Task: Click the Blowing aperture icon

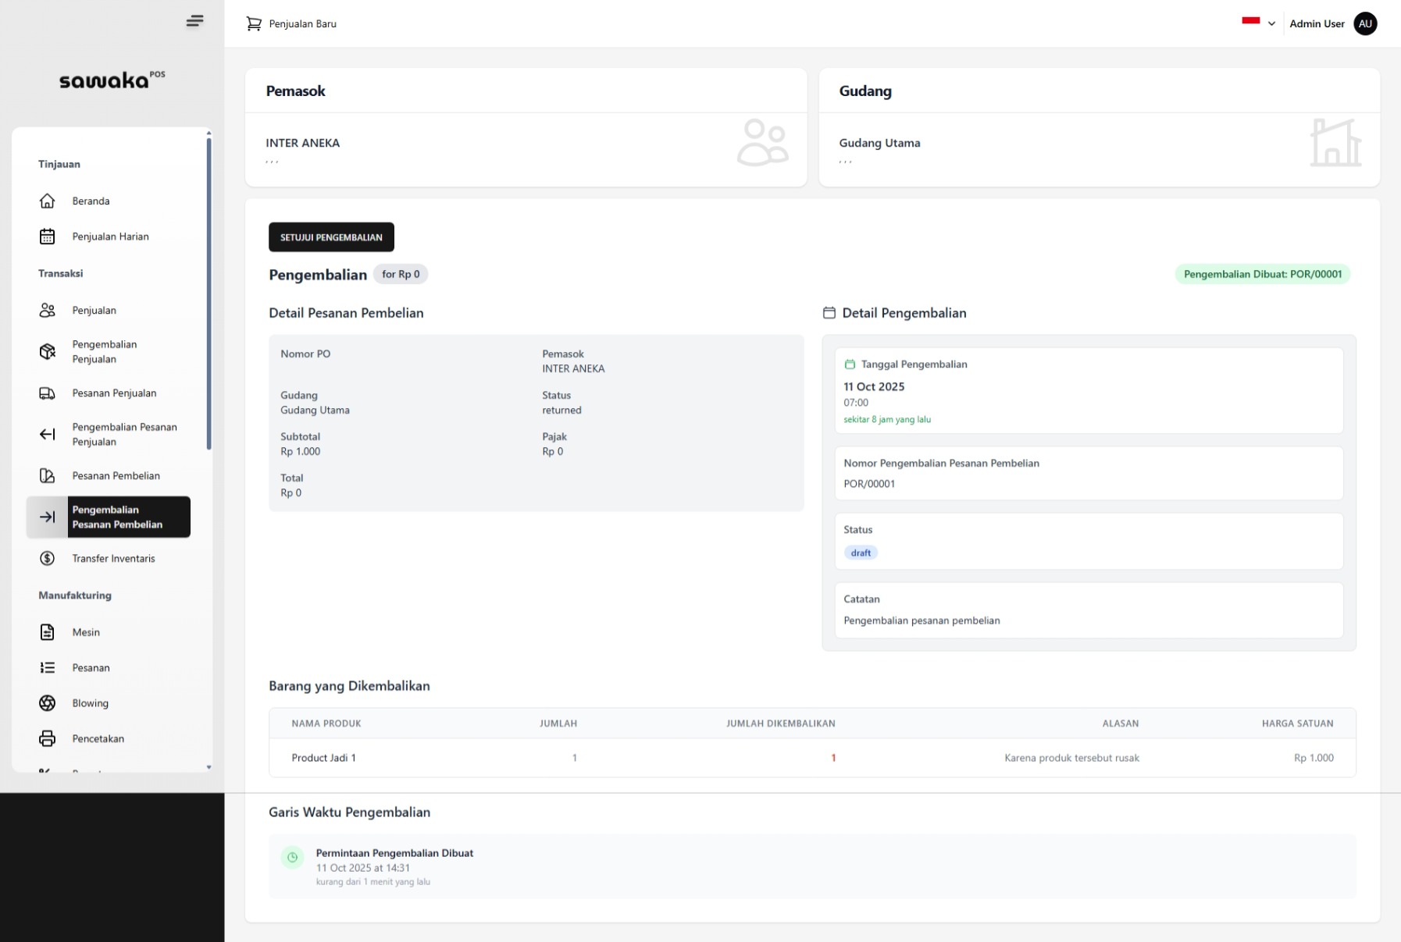Action: pyautogui.click(x=48, y=703)
